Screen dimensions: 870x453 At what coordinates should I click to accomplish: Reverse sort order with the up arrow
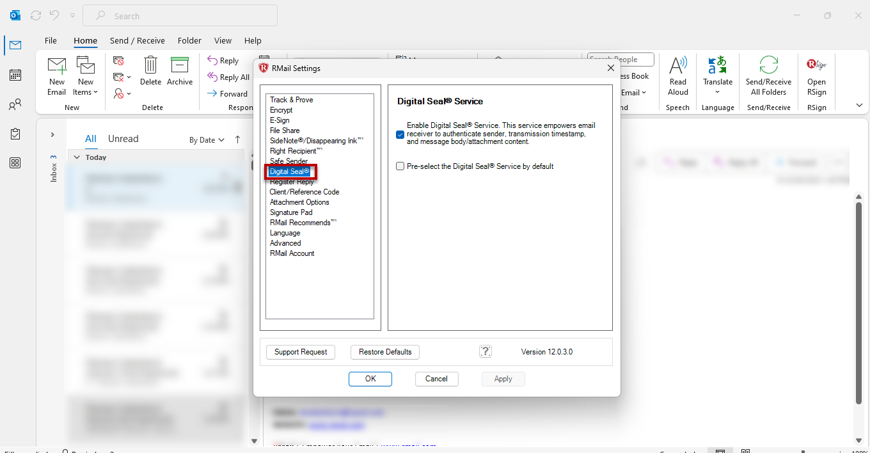[x=238, y=139]
